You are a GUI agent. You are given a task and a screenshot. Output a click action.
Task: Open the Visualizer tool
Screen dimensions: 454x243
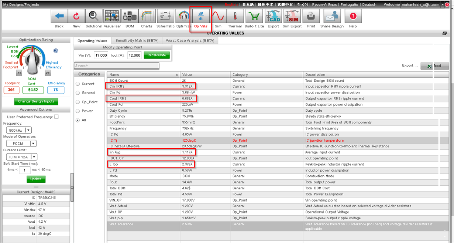click(x=112, y=16)
